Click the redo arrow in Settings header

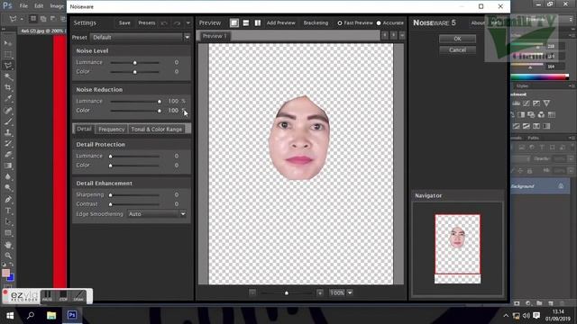coord(177,23)
